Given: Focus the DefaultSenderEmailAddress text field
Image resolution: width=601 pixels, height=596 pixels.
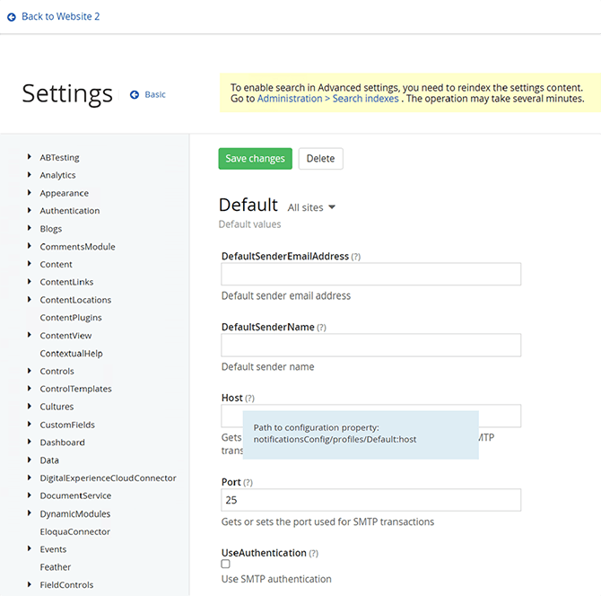Looking at the screenshot, I should (370, 274).
